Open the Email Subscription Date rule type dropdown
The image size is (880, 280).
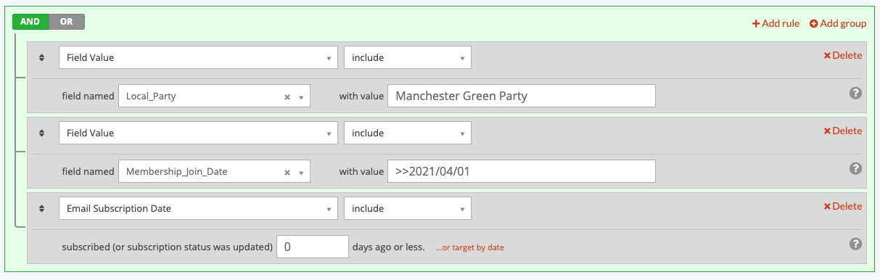click(198, 208)
